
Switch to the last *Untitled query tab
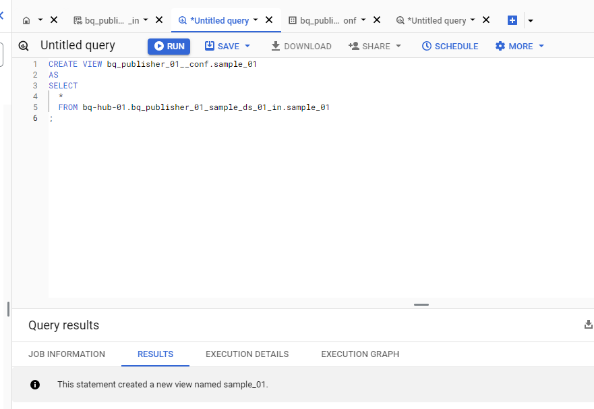click(x=431, y=20)
